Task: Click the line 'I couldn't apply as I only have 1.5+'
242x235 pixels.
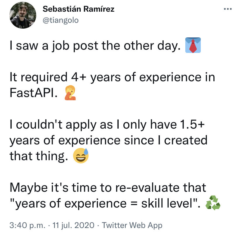Action: click(107, 125)
